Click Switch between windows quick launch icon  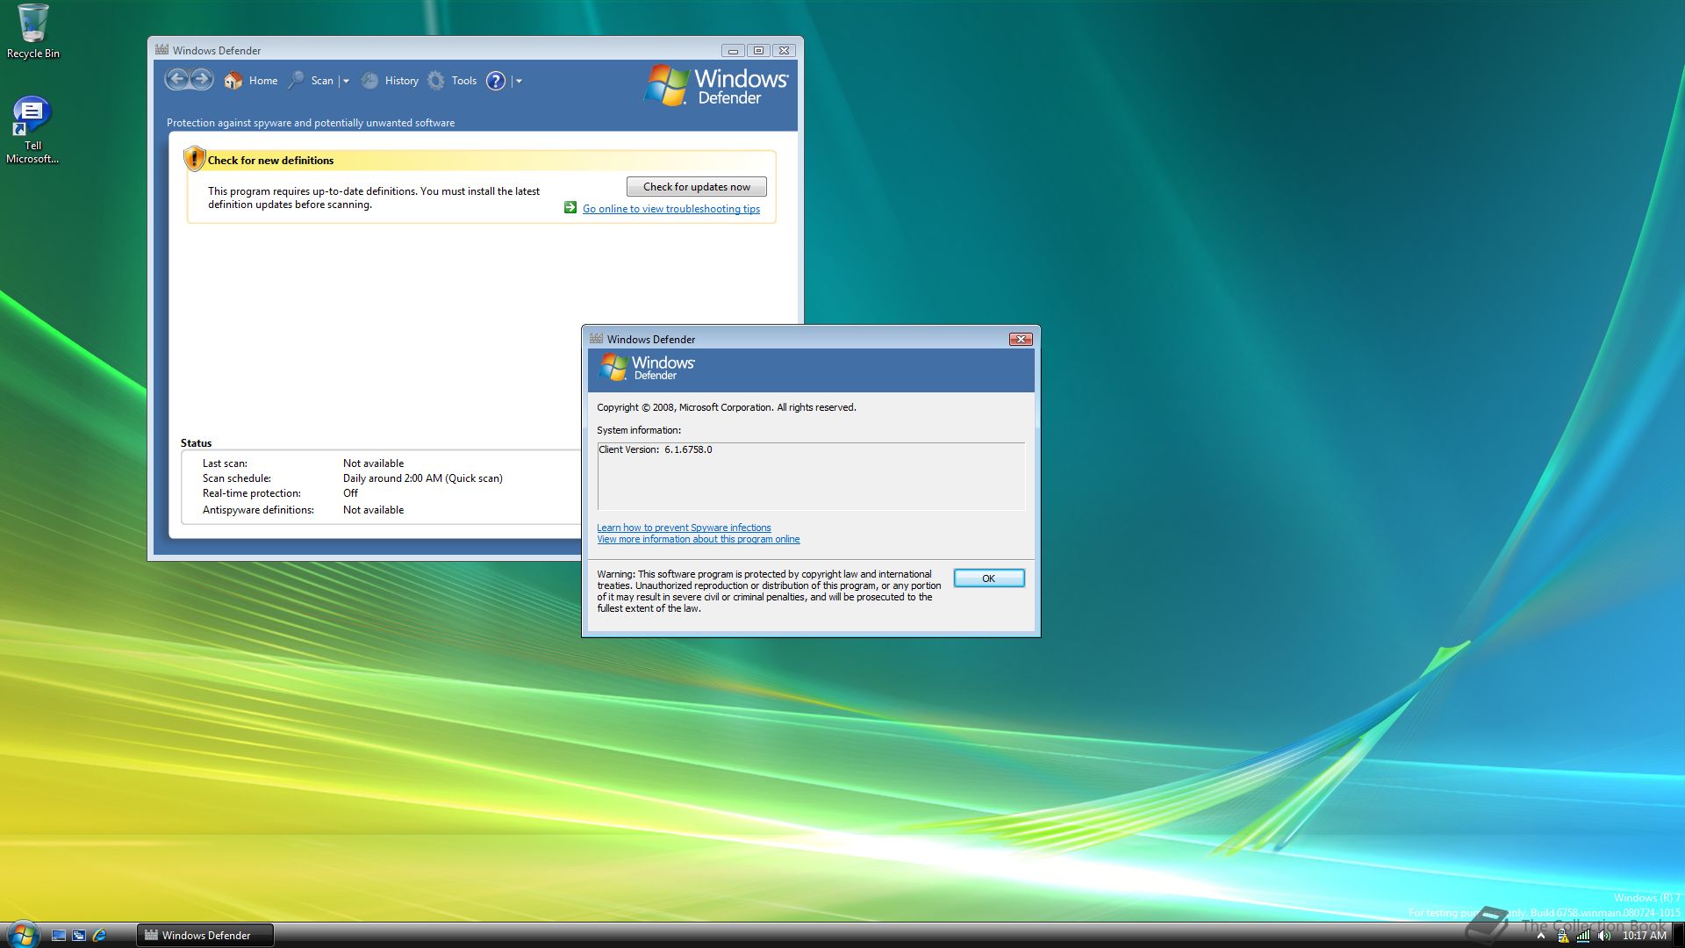point(79,936)
